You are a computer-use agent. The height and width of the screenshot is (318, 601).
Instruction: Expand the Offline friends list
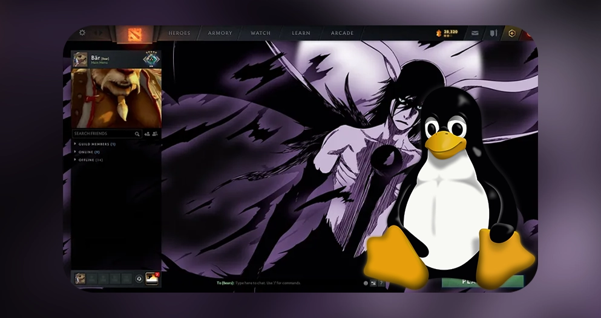[x=88, y=160]
